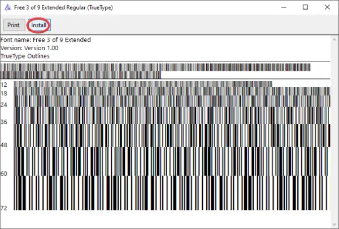Click the 'Version: Version 1.00' line

click(x=29, y=48)
